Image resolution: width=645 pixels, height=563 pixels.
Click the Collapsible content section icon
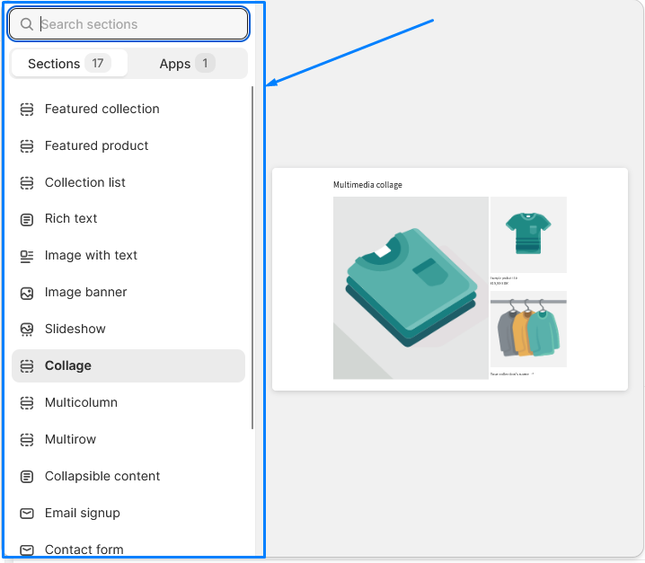(27, 477)
